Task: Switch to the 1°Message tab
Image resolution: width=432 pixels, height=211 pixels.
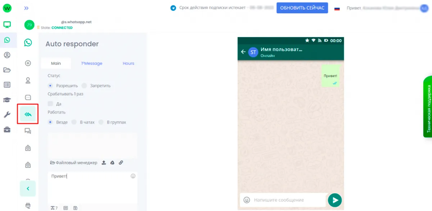Action: coord(92,63)
